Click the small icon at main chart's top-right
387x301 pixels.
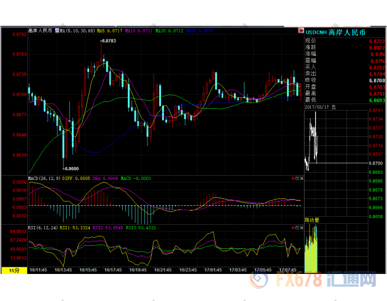pyautogui.click(x=300, y=29)
